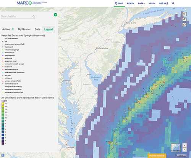This screenshot has width=191, height=158.
Task: Click the soft coral legend marker
Action: (x=3, y=78)
